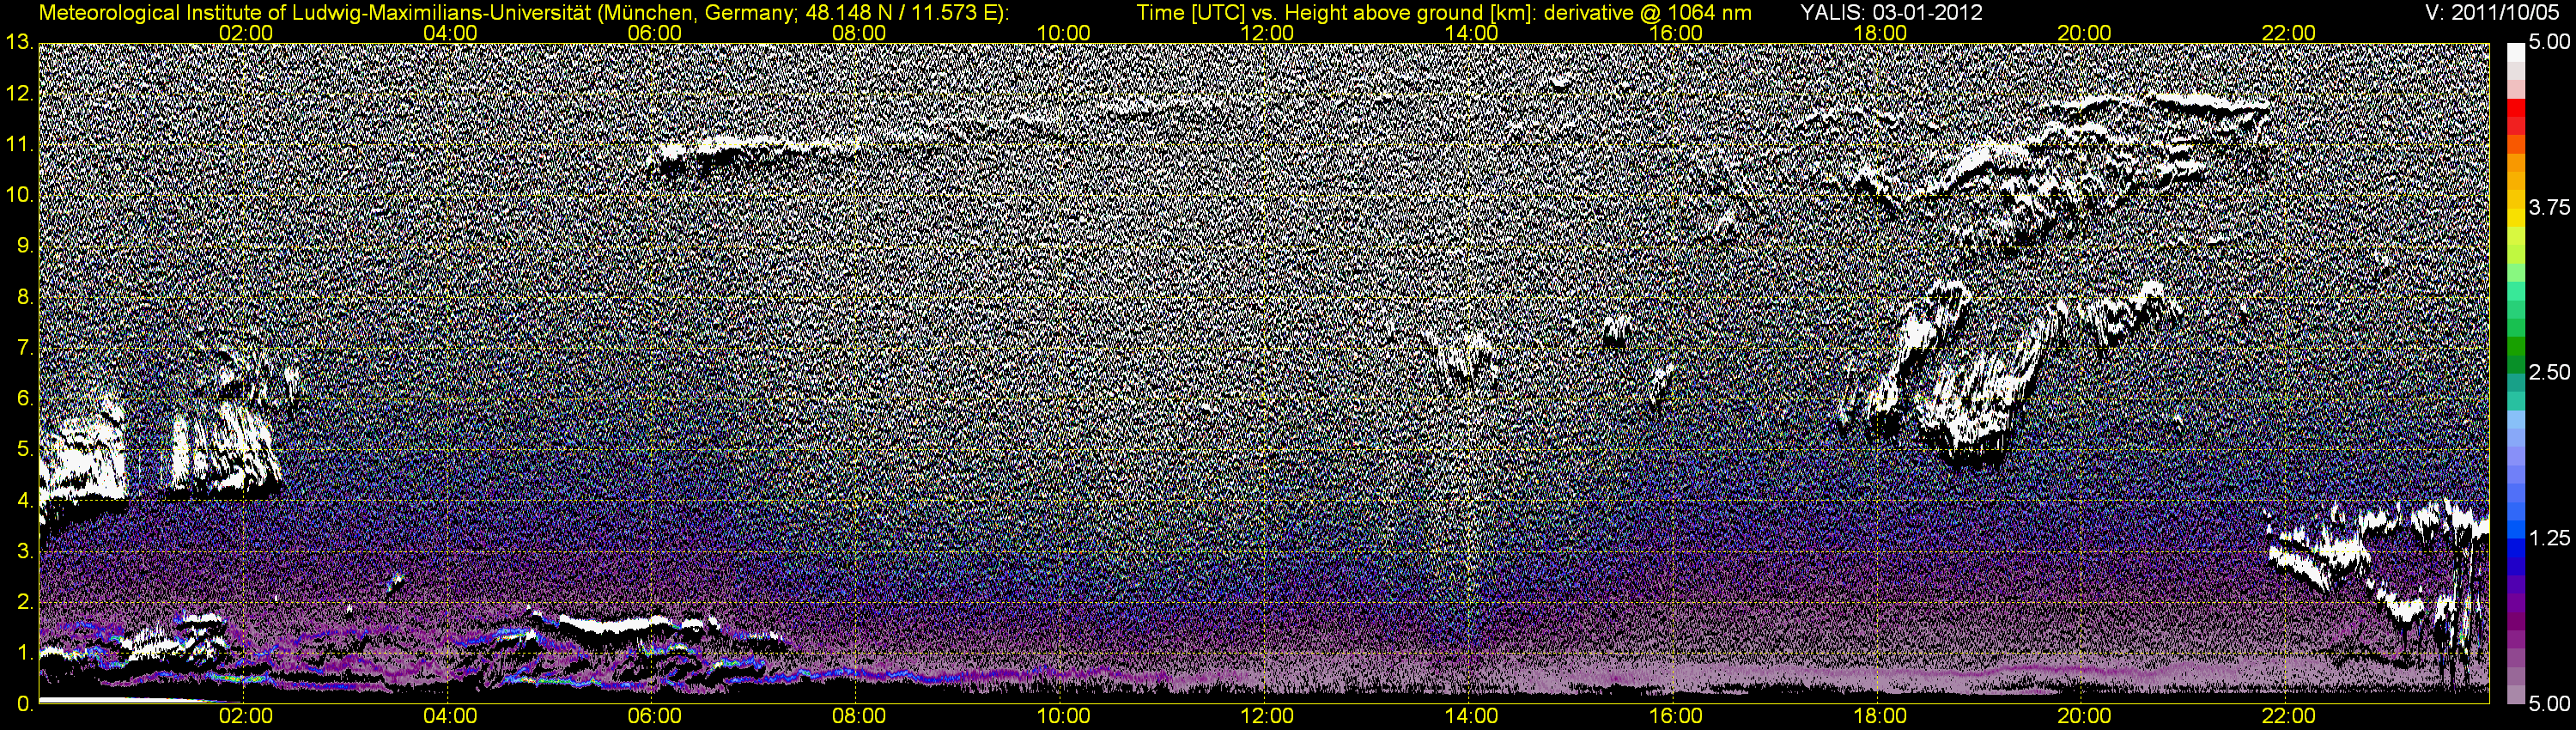This screenshot has width=2576, height=730.
Task: Click the 02:00 label on the bottom time axis
Action: coord(246,716)
